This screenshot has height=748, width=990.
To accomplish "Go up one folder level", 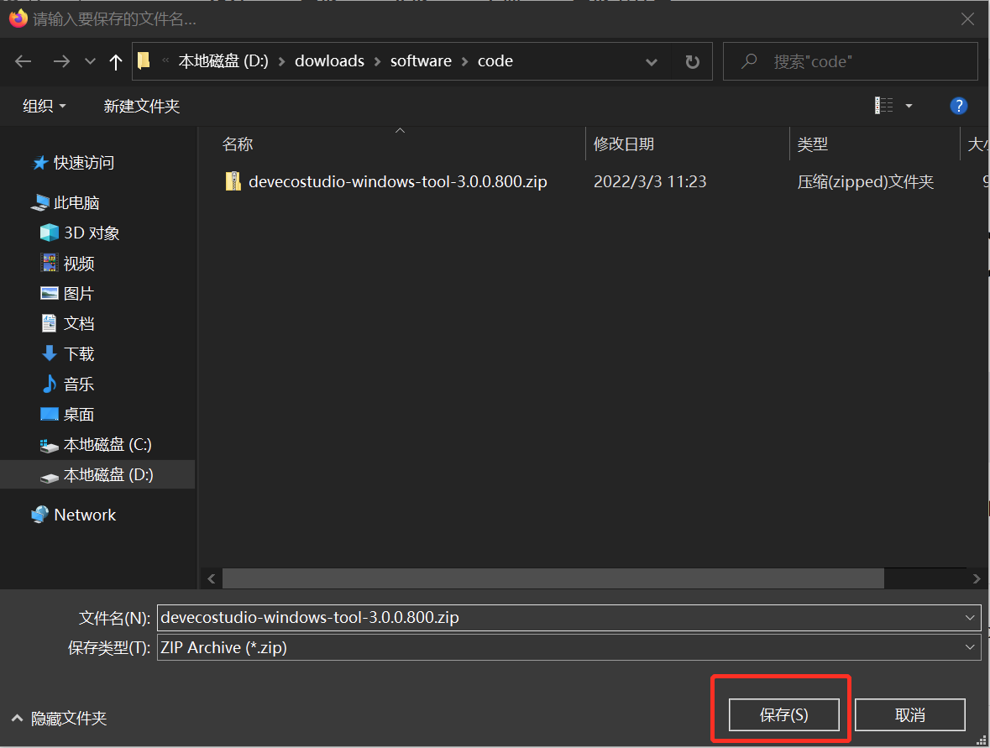I will point(115,61).
